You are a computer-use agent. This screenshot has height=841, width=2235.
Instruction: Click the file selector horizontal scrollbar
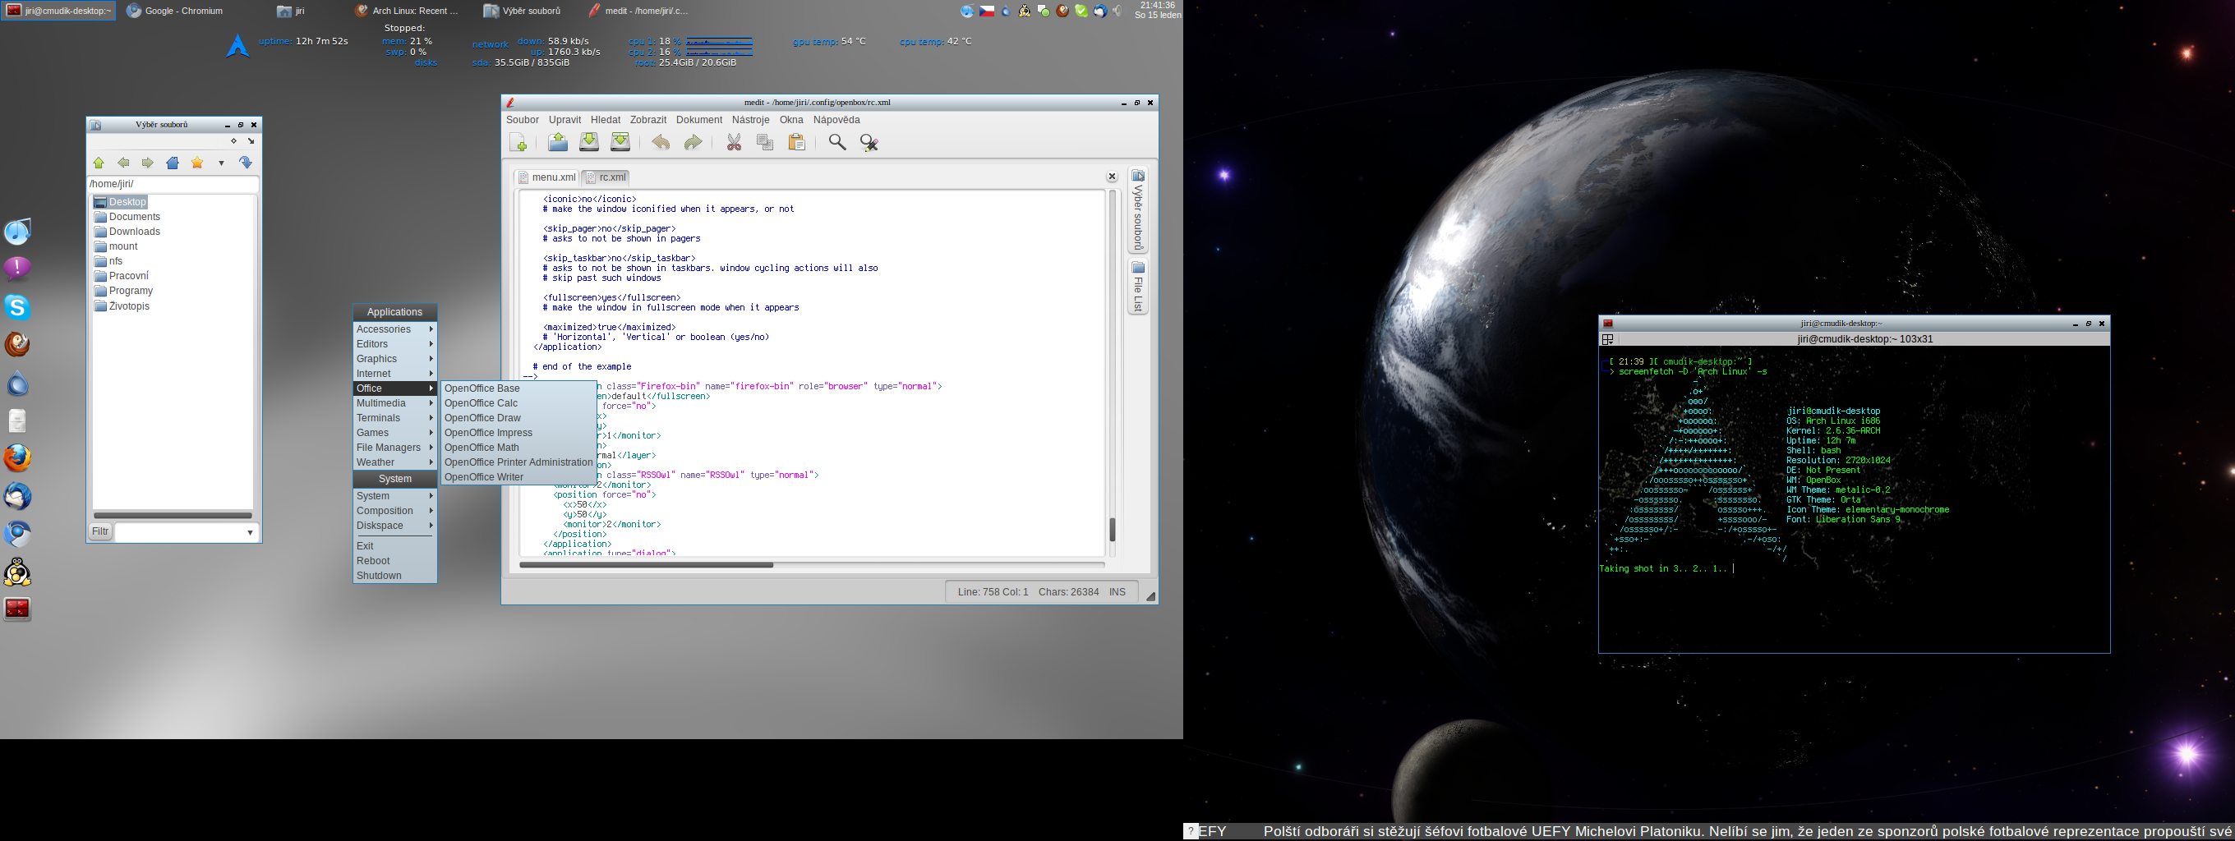[173, 515]
